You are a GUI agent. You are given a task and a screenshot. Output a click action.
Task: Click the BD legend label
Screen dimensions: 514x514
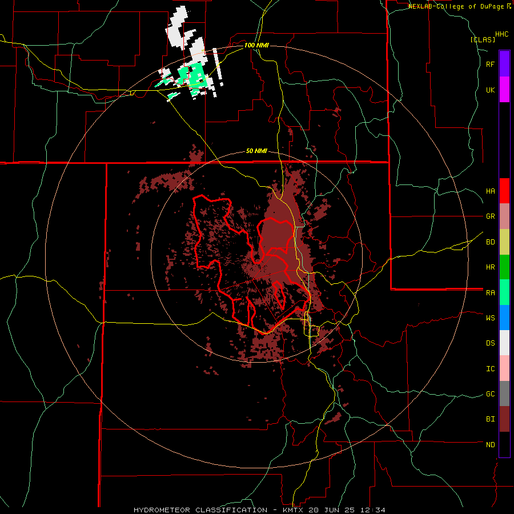click(491, 242)
